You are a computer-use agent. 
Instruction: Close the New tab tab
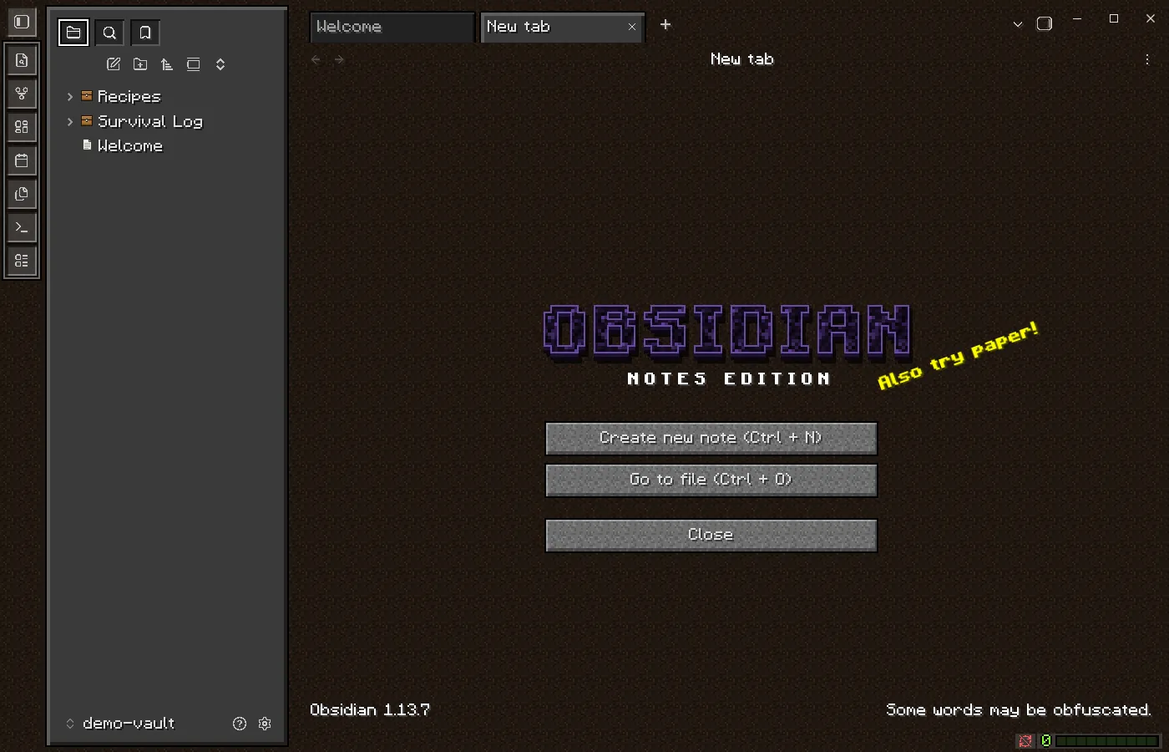(x=632, y=27)
